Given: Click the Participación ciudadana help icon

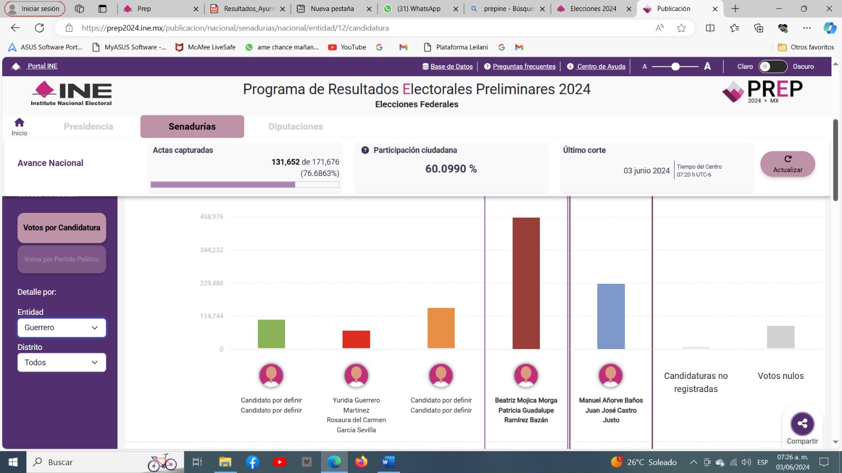Looking at the screenshot, I should tap(365, 150).
